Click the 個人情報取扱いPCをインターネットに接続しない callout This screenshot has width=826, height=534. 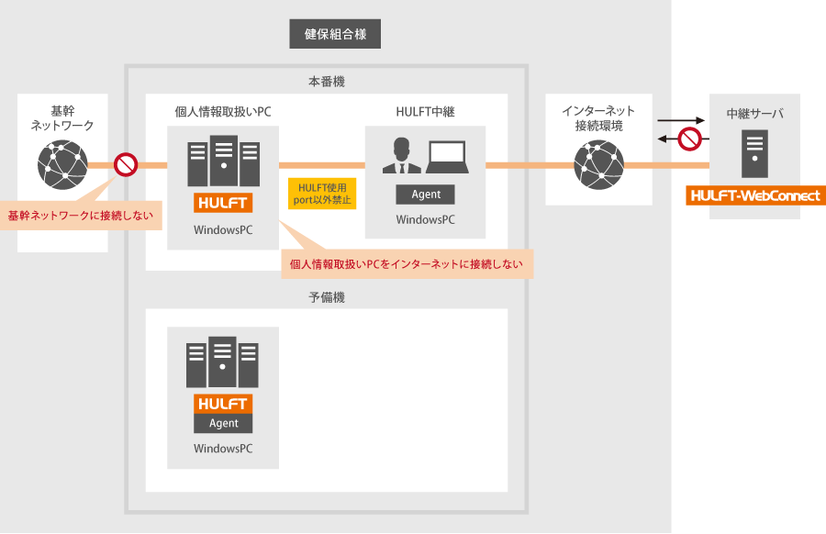(406, 264)
